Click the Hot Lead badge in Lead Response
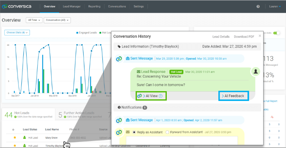286x148 pixels. (176, 72)
